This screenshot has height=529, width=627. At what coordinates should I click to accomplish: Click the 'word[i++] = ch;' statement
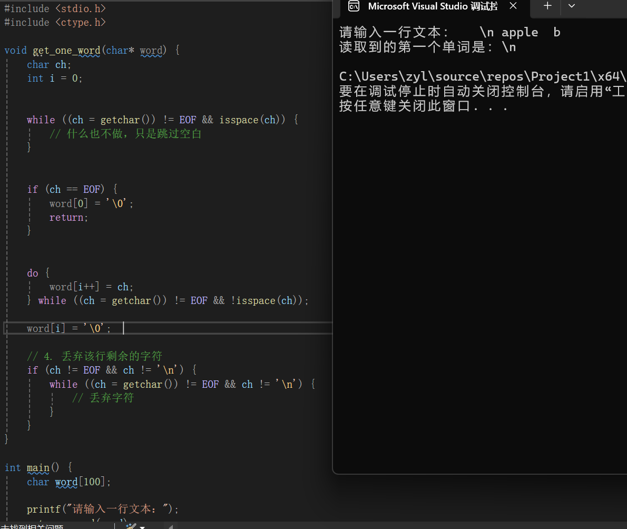[x=91, y=287]
